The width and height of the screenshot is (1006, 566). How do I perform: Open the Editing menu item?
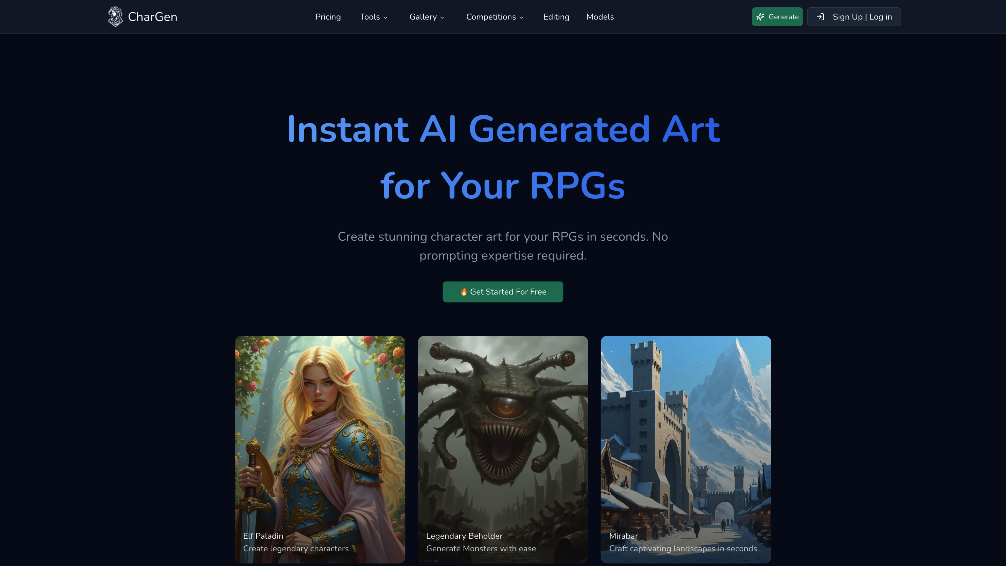(556, 17)
